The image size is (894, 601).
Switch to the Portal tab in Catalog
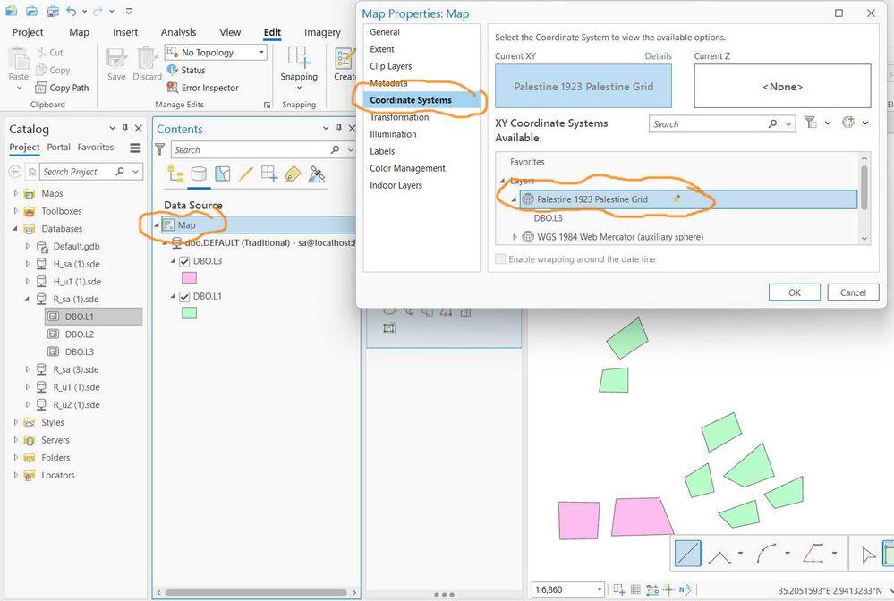[59, 147]
